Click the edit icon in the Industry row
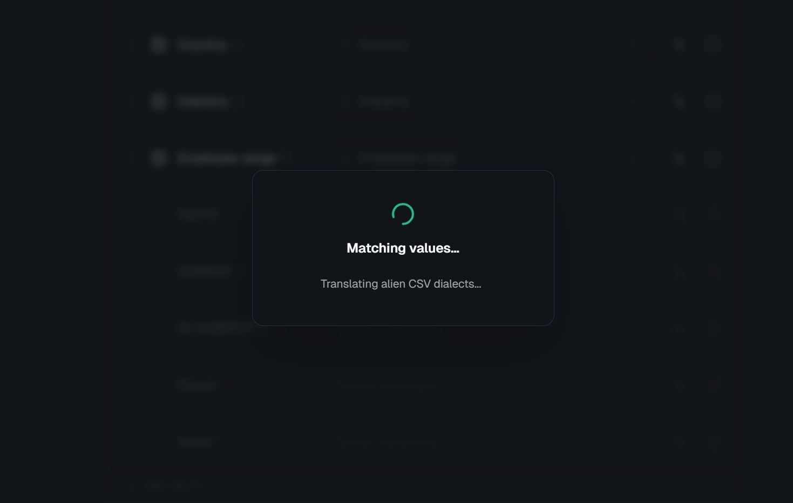793x503 pixels. (680, 101)
